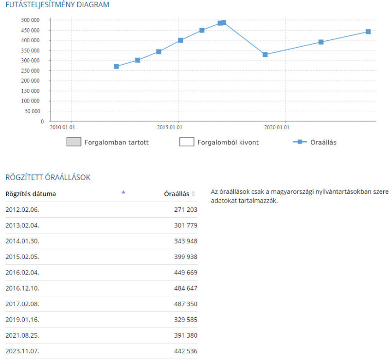This screenshot has height=360, width=389.
Task: Select the 2019 data point near 330 000
Action: pyautogui.click(x=265, y=54)
